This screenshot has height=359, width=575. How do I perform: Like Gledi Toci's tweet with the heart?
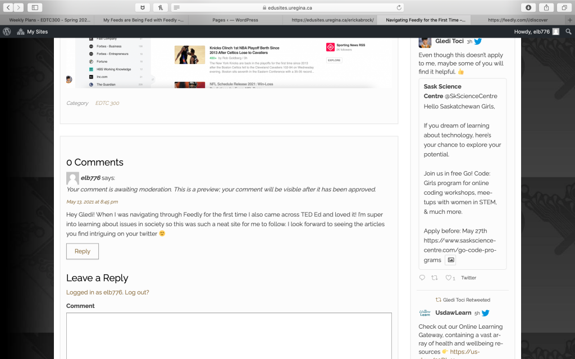click(x=448, y=278)
